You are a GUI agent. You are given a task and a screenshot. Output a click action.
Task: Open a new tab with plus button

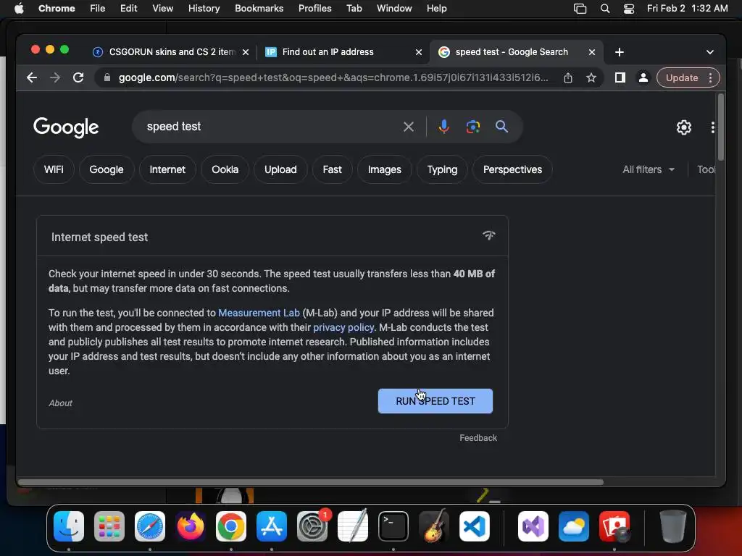(x=620, y=52)
